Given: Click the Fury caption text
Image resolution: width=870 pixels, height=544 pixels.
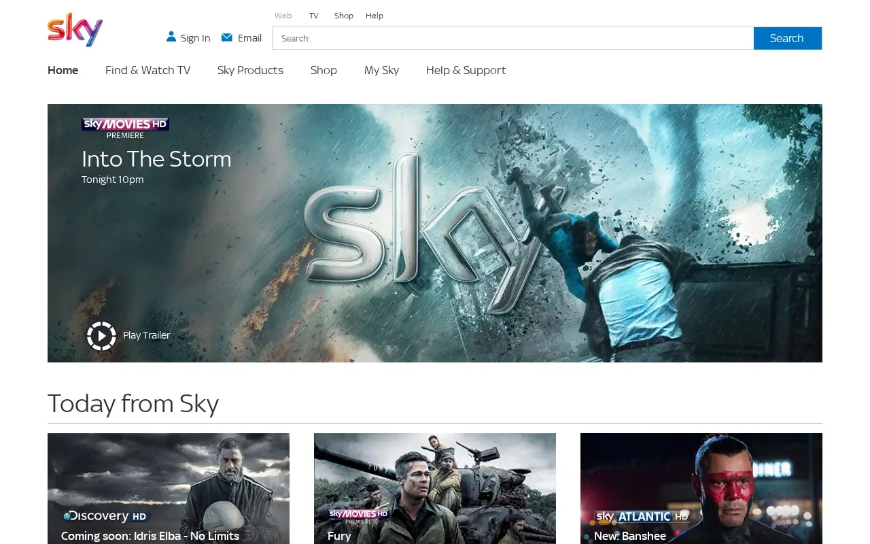Looking at the screenshot, I should (339, 536).
